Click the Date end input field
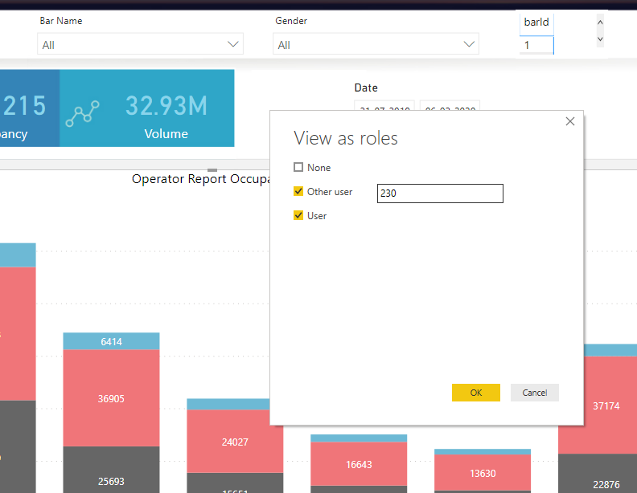The height and width of the screenshot is (493, 637). [x=450, y=105]
